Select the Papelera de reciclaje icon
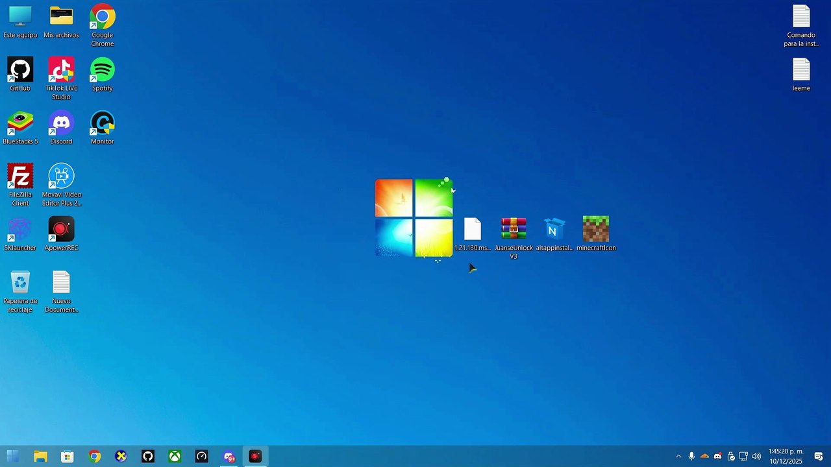 coord(20,292)
